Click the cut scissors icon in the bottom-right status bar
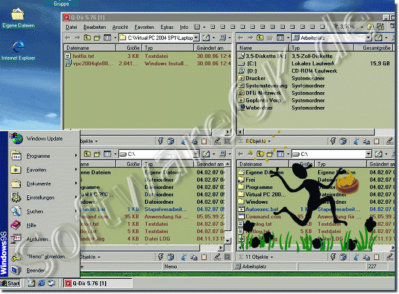Viewport: 399px width, 294px height. [356, 257]
